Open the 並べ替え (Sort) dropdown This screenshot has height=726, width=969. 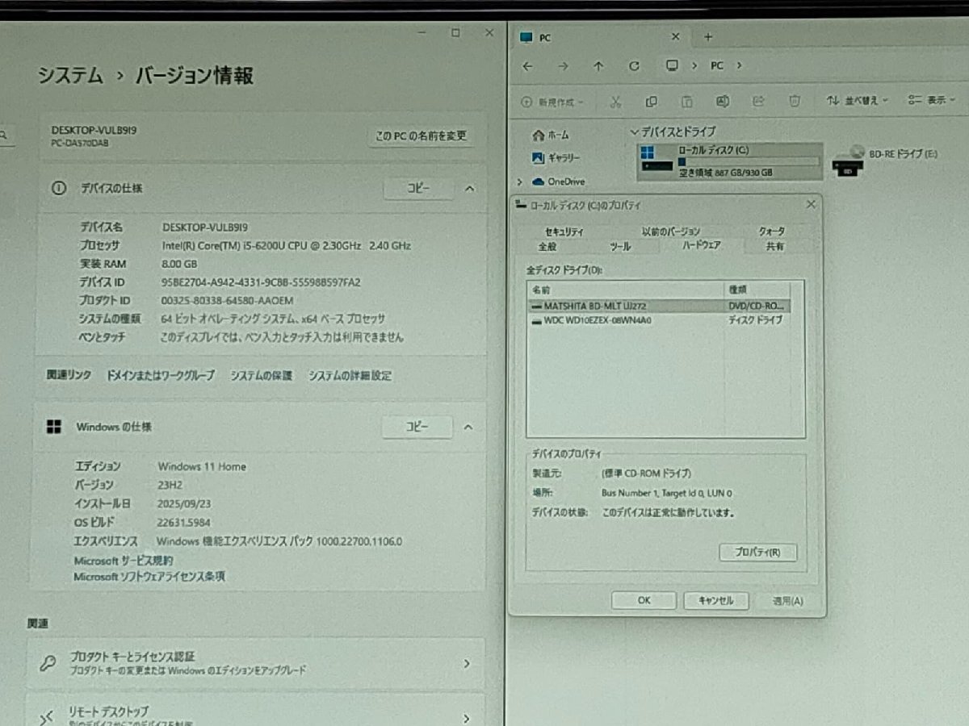pyautogui.click(x=857, y=102)
